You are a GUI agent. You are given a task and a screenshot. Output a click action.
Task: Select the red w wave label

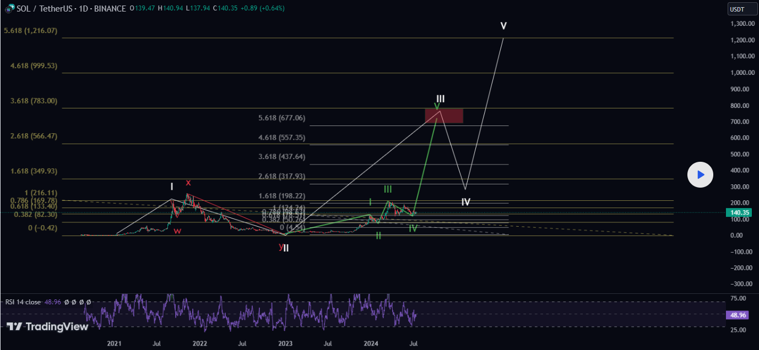coord(178,231)
